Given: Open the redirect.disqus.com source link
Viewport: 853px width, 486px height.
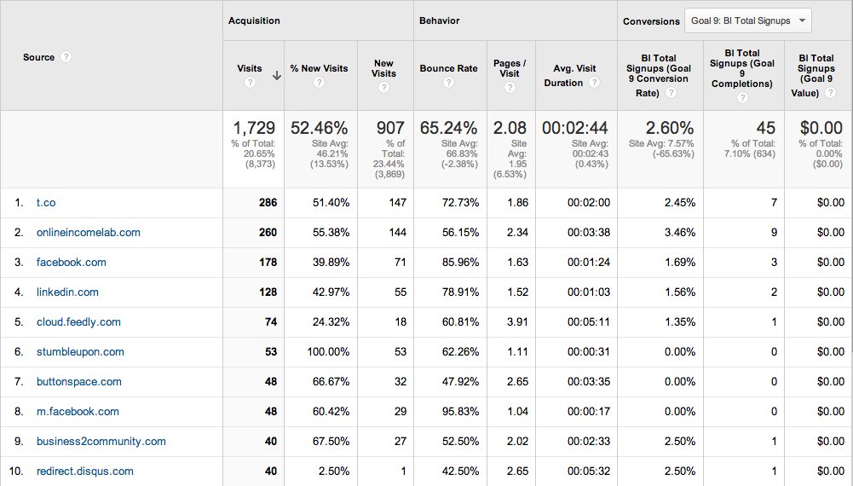Looking at the screenshot, I should coord(85,472).
